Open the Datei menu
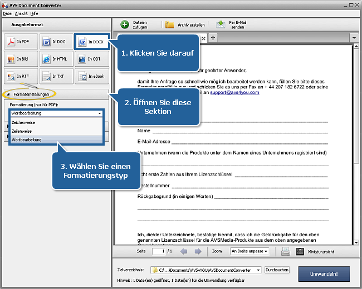The image size is (362, 289). point(7,12)
